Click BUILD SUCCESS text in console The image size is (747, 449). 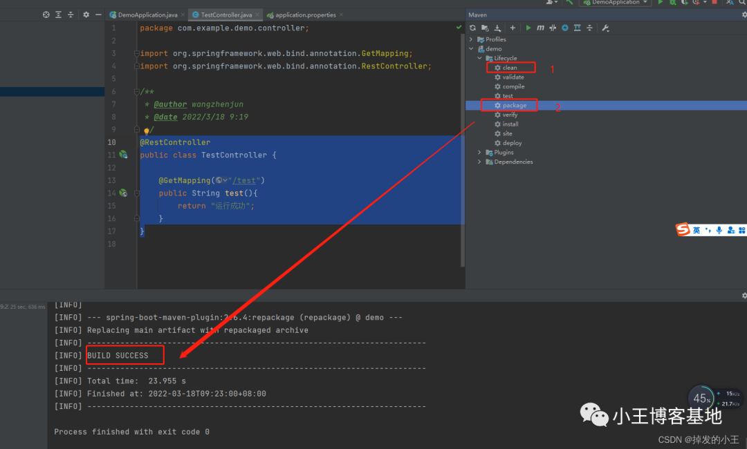coord(118,355)
